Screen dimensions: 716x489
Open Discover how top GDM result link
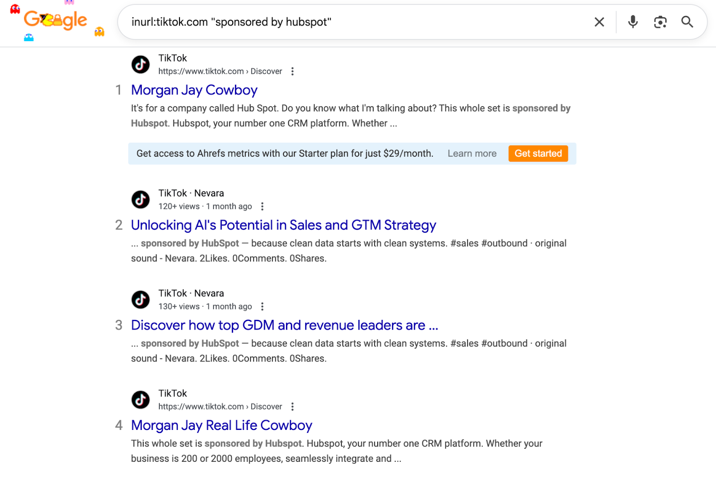point(285,325)
